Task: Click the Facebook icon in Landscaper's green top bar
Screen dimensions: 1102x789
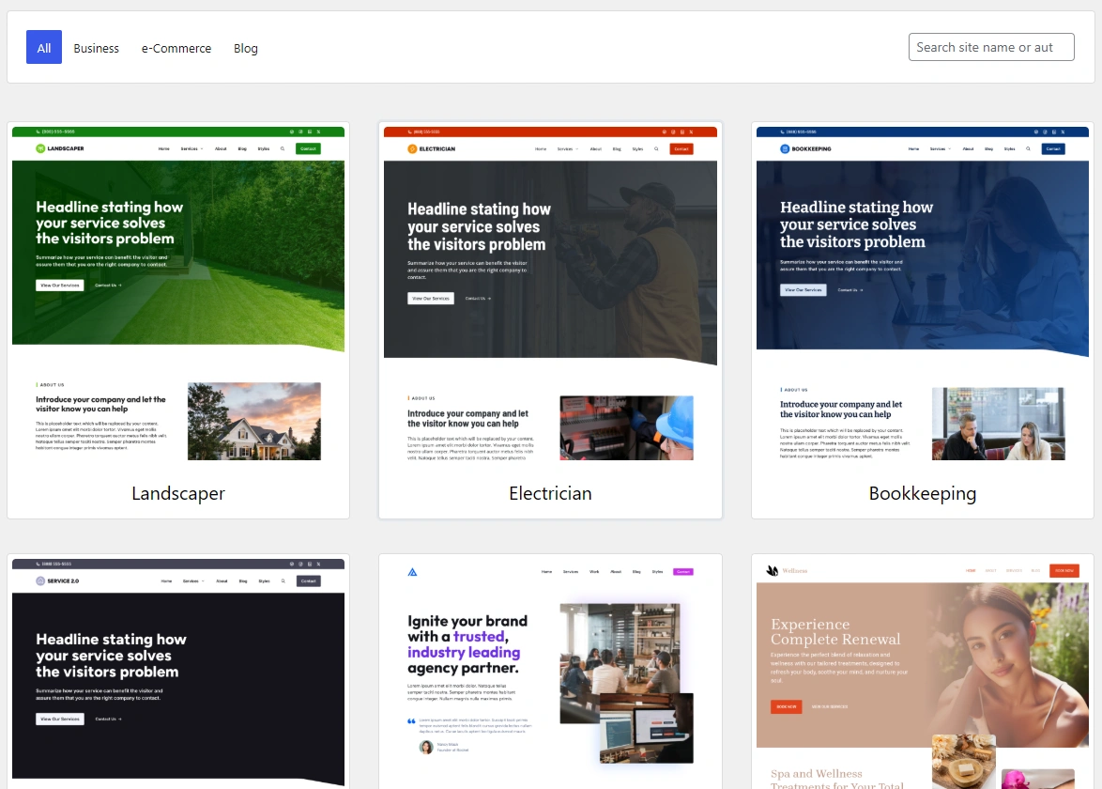Action: [x=292, y=131]
